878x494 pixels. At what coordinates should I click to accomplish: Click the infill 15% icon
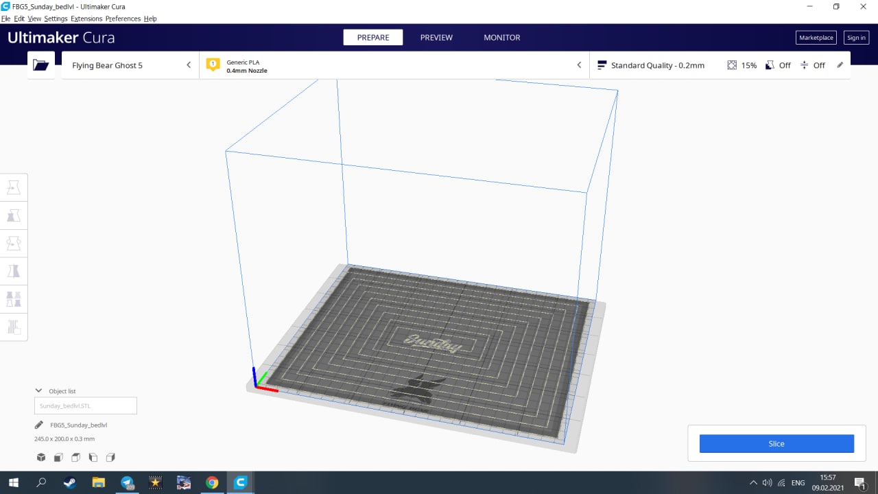(732, 65)
